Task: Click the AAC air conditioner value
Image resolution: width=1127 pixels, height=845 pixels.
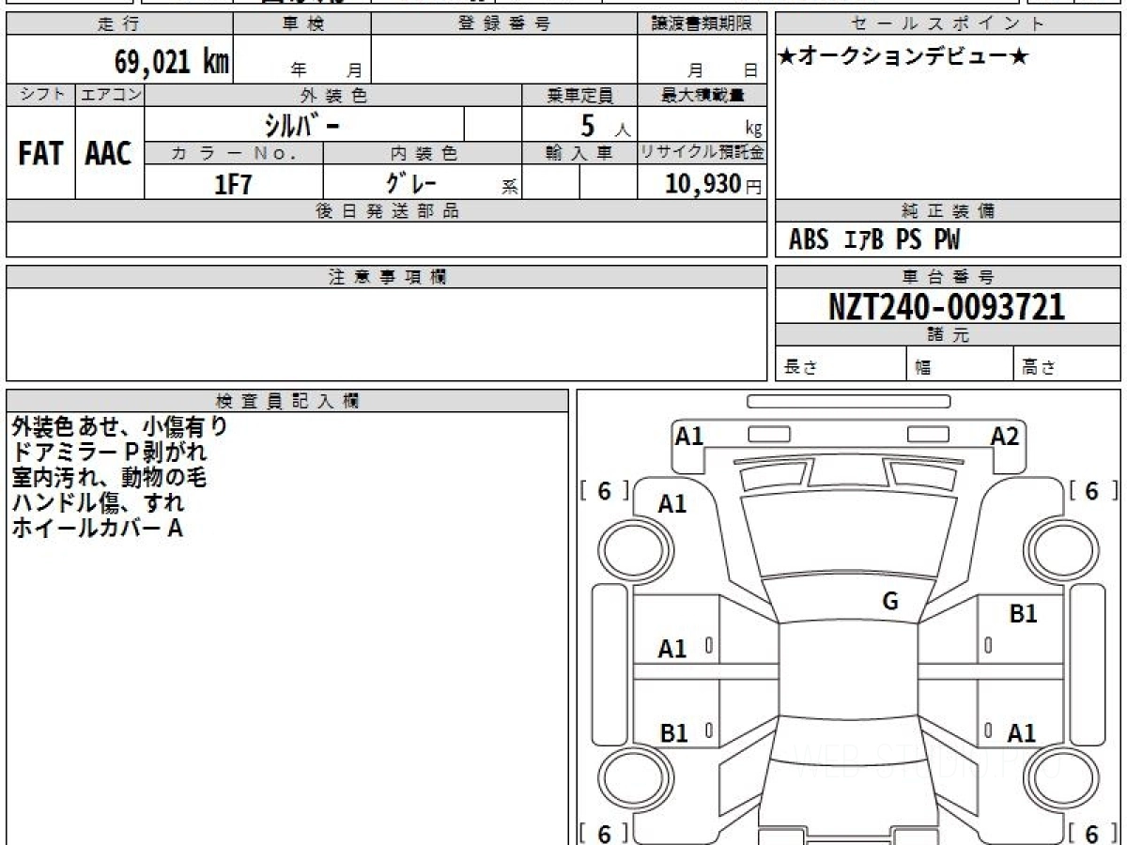Action: [x=109, y=153]
